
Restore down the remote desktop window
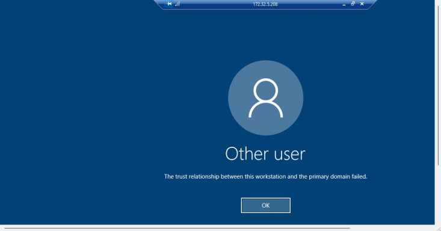tap(353, 4)
